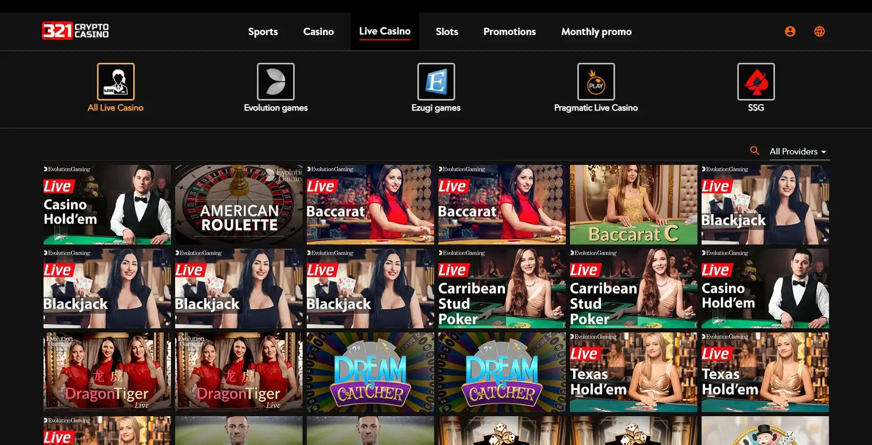Play the first Dream Catcher game
This screenshot has width=872, height=445.
click(x=370, y=372)
